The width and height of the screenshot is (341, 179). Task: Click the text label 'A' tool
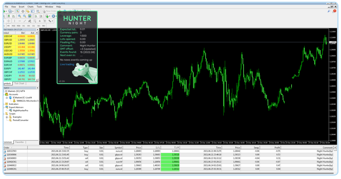(40, 21)
